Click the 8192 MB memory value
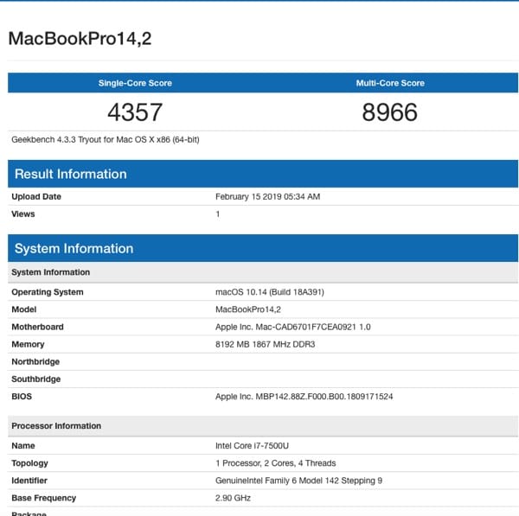The image size is (519, 516). pos(264,344)
